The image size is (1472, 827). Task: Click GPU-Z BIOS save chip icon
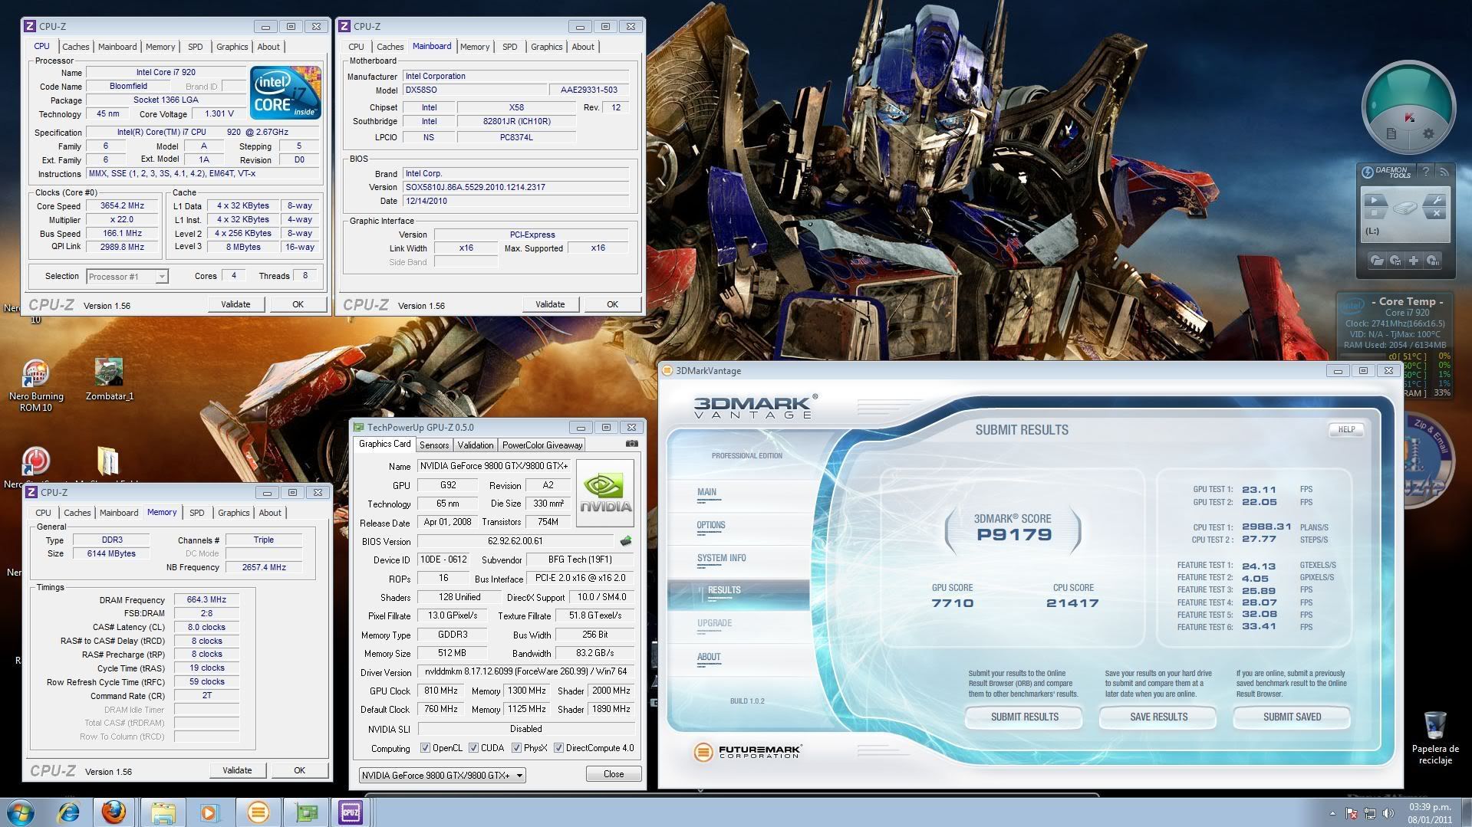[626, 540]
